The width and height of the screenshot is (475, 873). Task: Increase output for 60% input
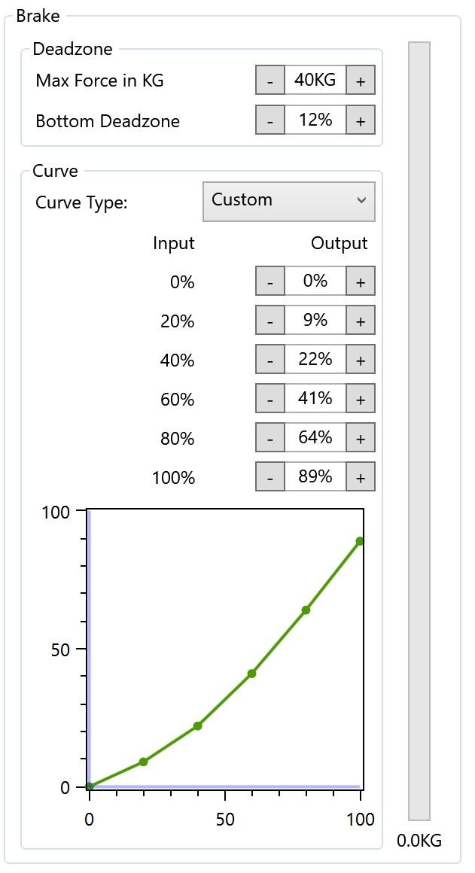[x=361, y=399]
